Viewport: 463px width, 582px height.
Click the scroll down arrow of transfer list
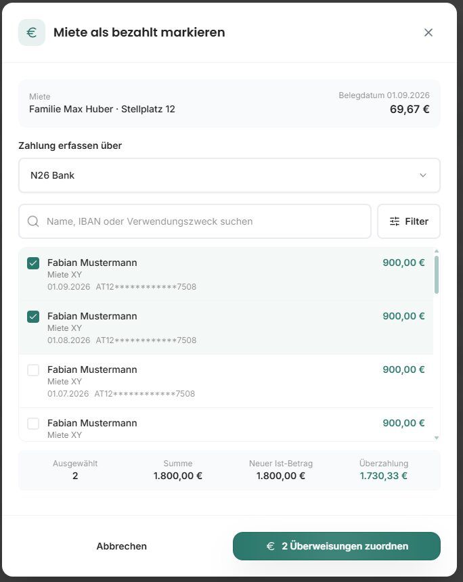437,438
